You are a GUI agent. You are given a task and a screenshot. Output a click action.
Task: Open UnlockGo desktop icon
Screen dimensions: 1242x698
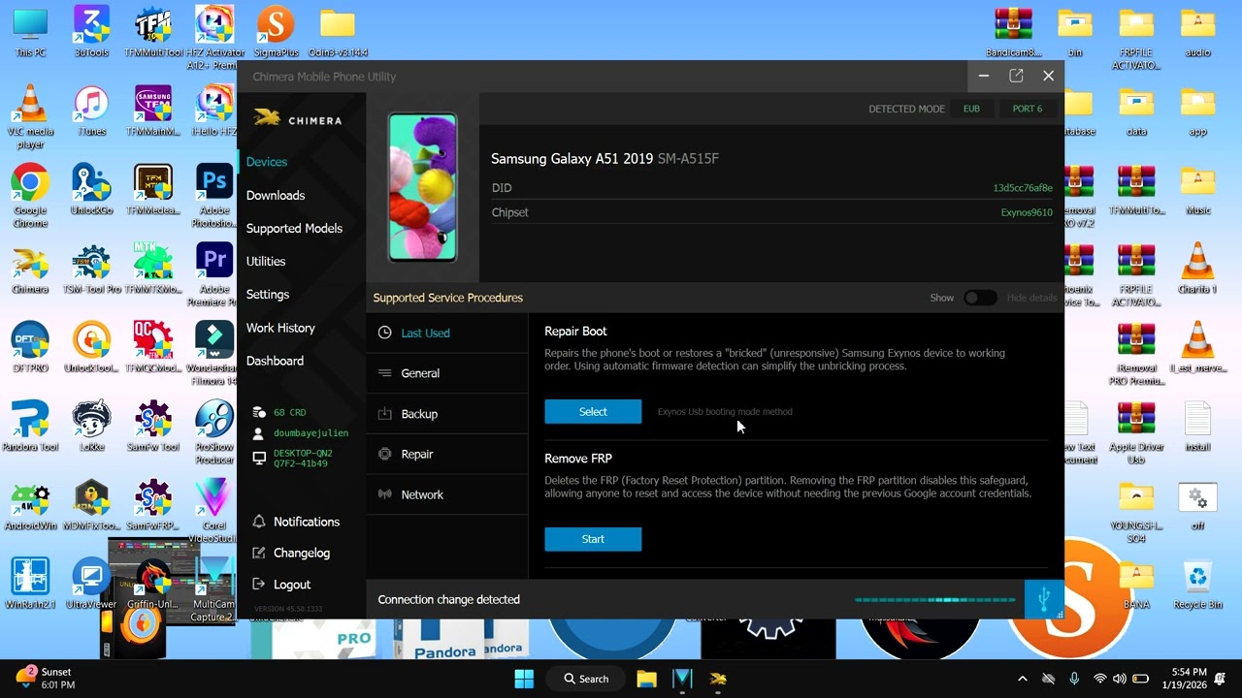tap(91, 189)
